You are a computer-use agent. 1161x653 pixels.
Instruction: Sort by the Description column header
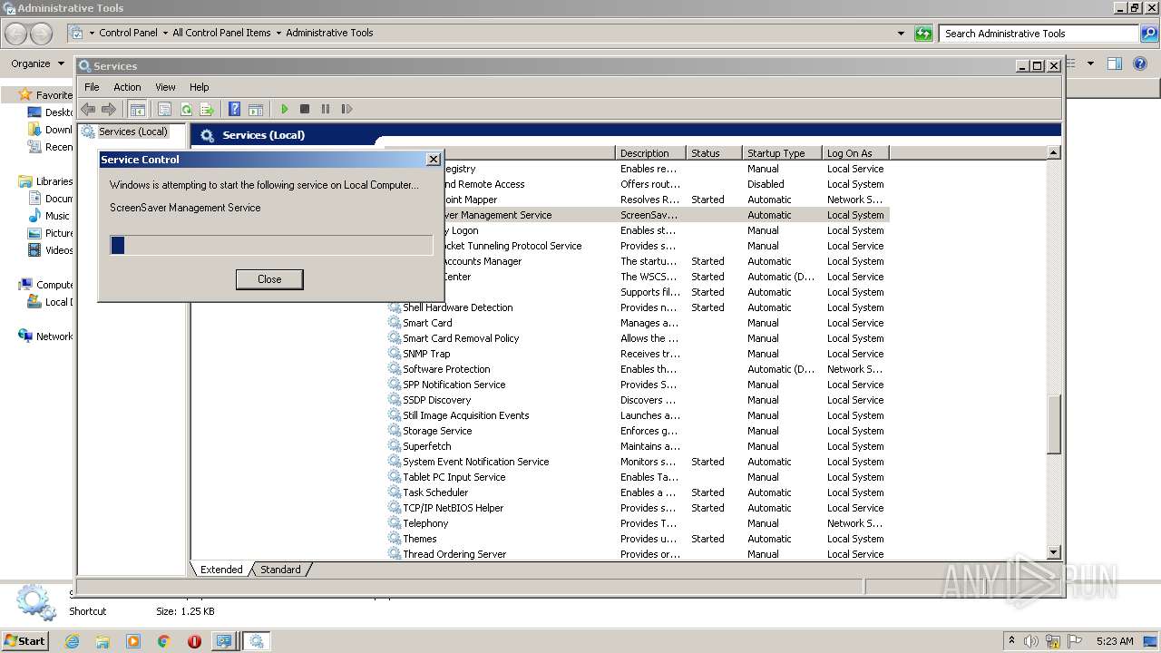coord(650,153)
